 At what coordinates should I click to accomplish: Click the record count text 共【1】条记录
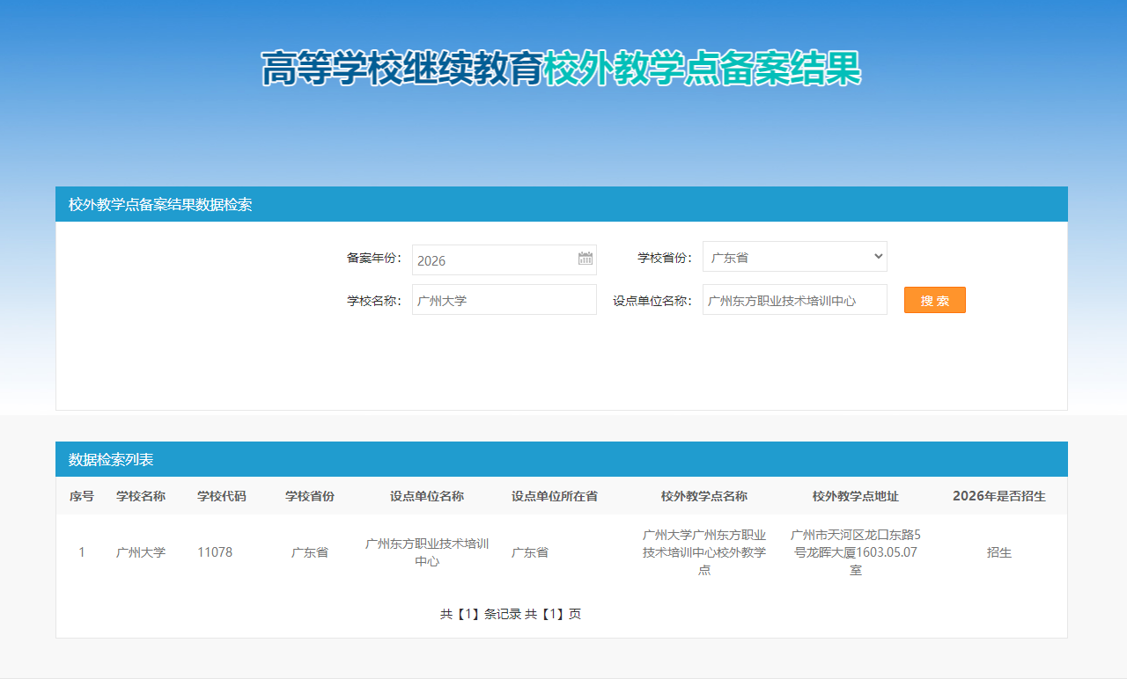pos(481,614)
